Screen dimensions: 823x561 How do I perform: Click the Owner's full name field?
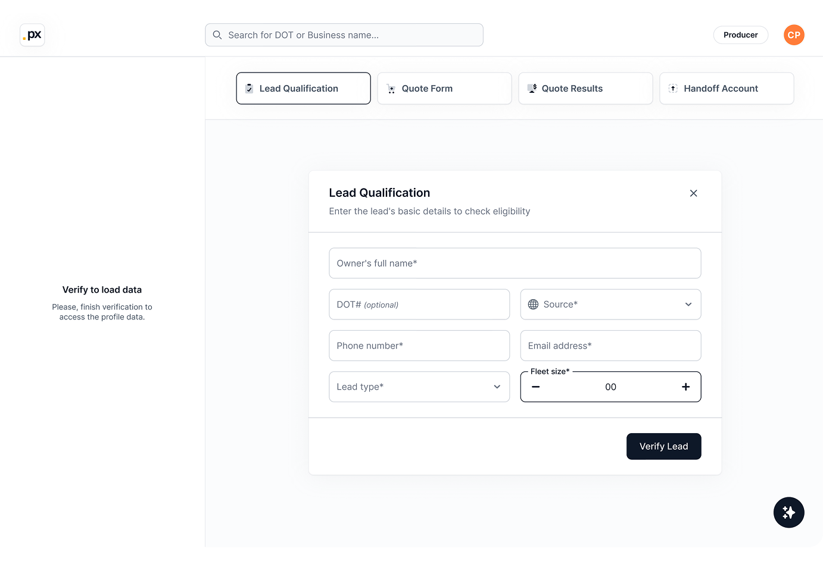[x=515, y=263]
